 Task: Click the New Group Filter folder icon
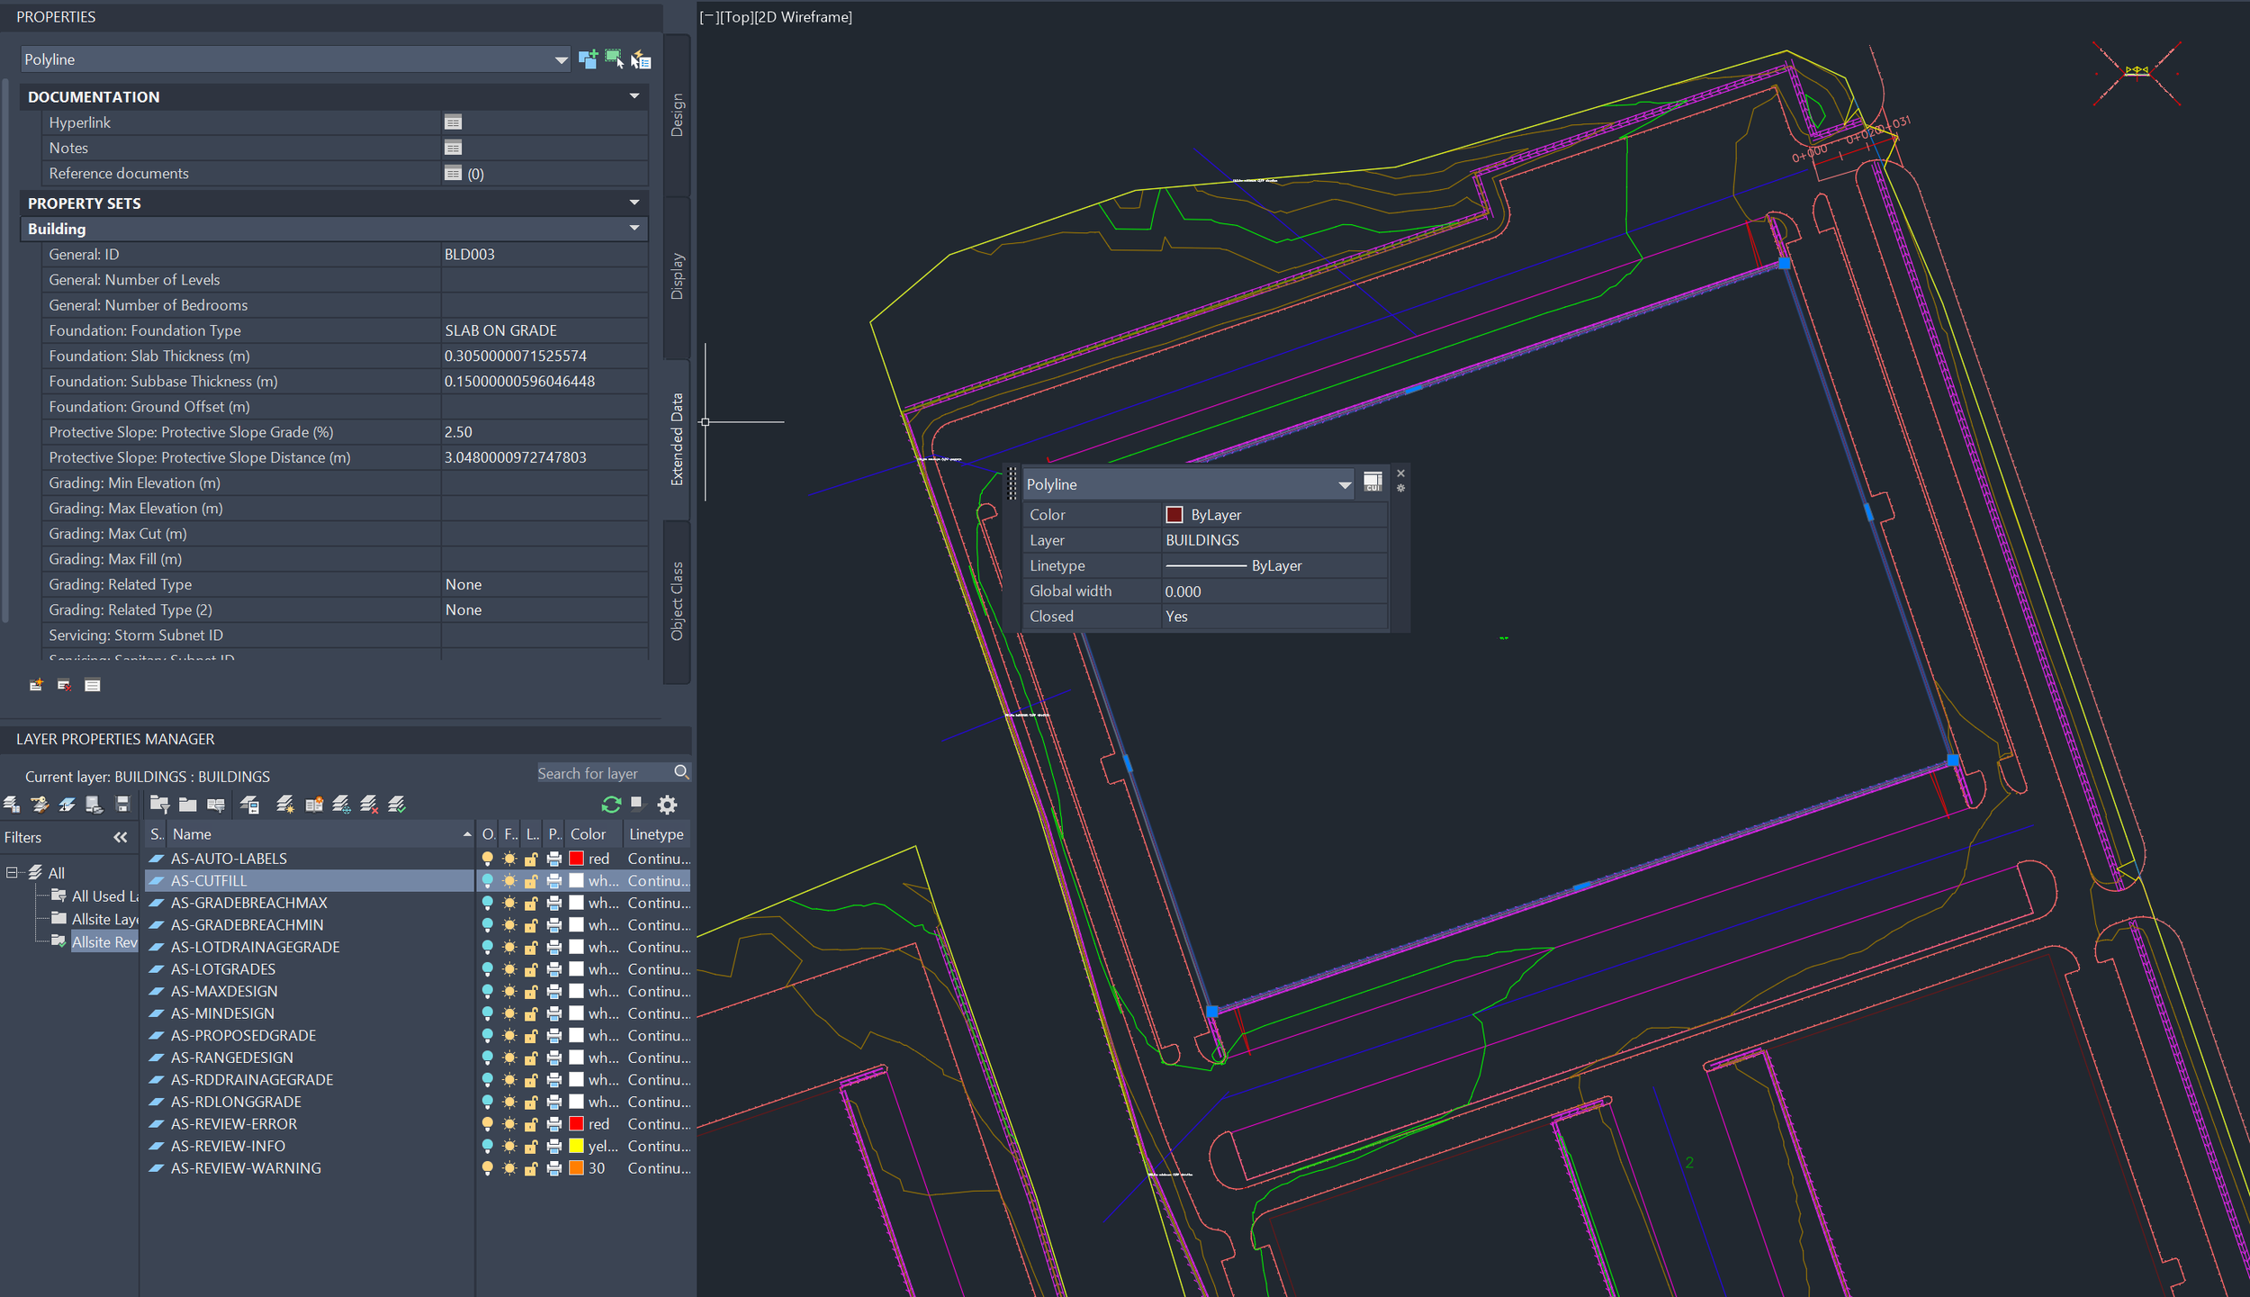(187, 804)
